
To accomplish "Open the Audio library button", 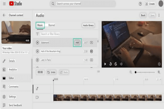I will click(88, 25).
